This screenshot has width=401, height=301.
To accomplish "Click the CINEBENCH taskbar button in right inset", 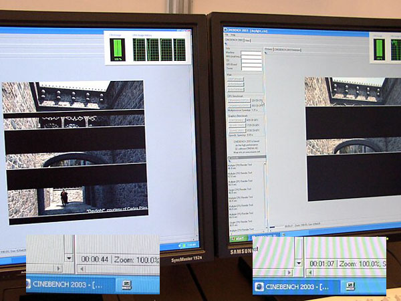I will [296, 287].
